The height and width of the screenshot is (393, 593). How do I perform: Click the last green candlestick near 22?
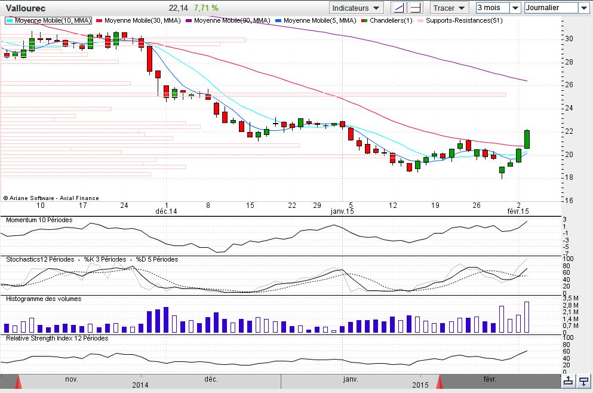click(x=527, y=139)
